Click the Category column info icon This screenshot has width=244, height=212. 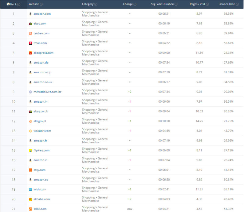[x=96, y=4]
